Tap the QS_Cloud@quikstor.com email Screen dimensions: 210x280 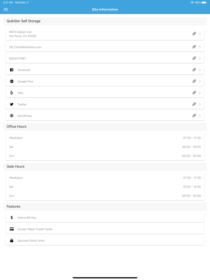pos(25,47)
